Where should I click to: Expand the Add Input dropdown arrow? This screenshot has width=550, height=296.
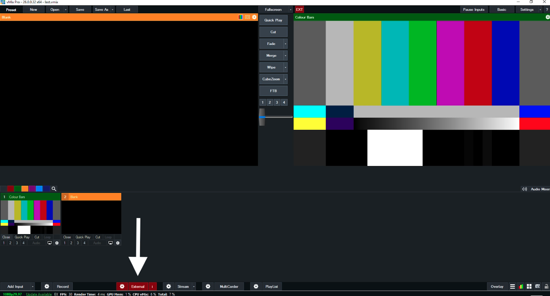tap(33, 286)
